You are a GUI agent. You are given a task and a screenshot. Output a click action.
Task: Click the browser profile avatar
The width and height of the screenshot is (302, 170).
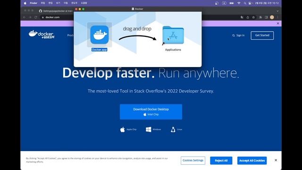point(272,17)
